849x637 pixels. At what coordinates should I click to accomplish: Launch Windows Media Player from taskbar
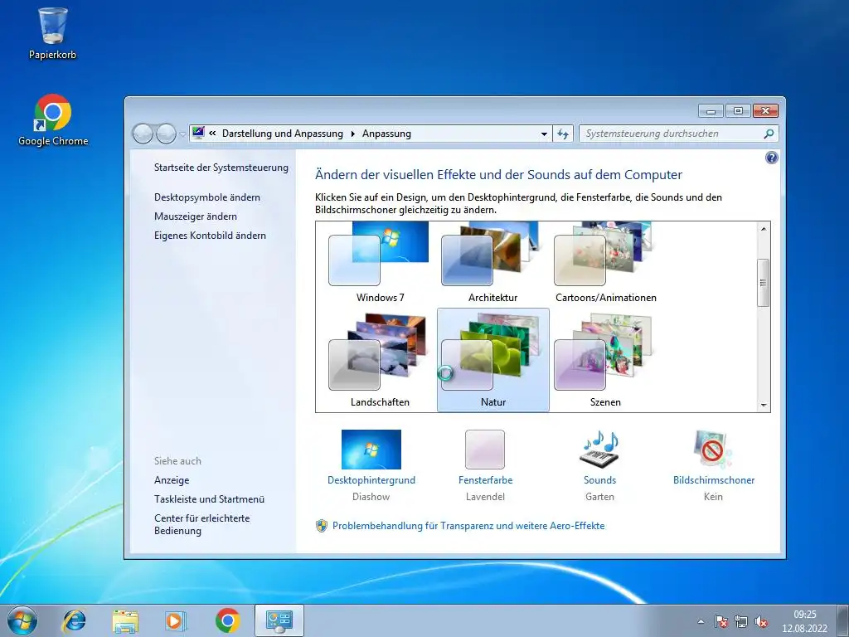[x=176, y=620]
